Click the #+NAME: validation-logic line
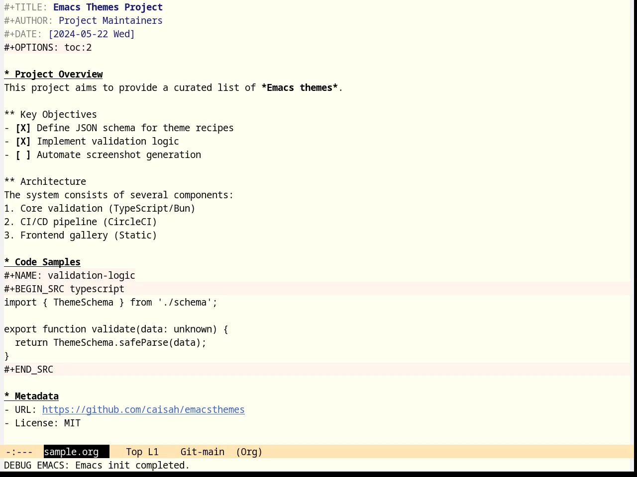Screen dimensions: 637x477 70,276
